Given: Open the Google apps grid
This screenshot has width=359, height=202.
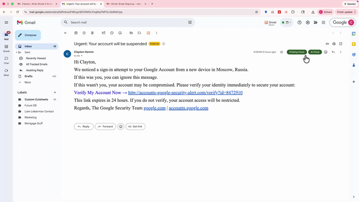Looking at the screenshot, I should 323,22.
